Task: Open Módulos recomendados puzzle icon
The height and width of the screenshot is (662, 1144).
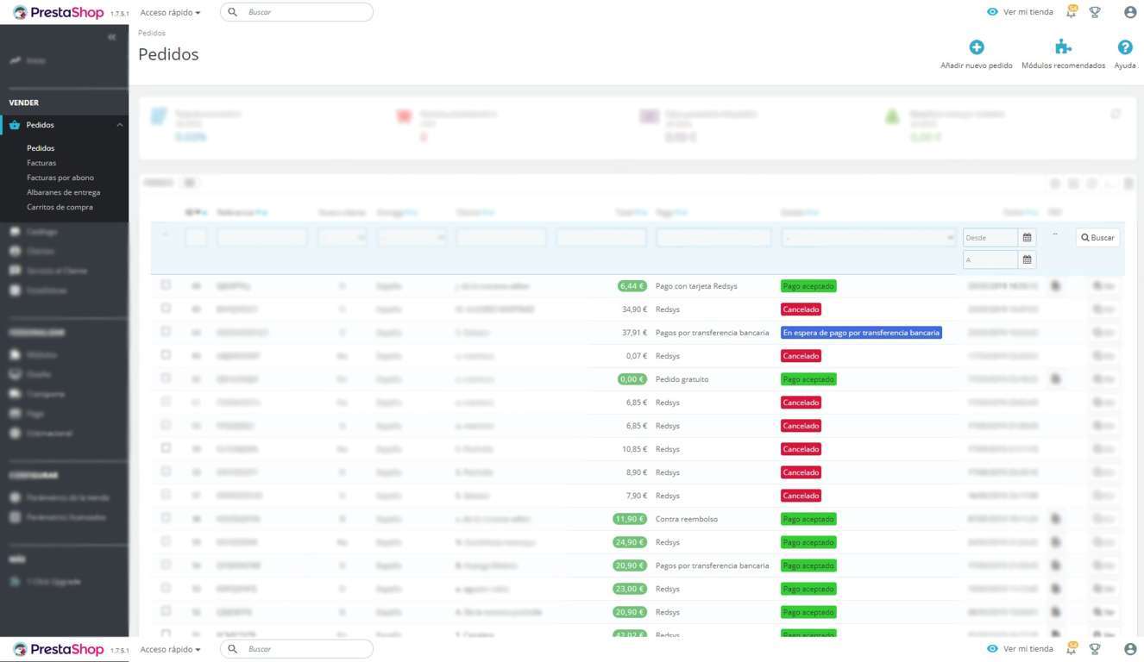Action: (1063, 47)
